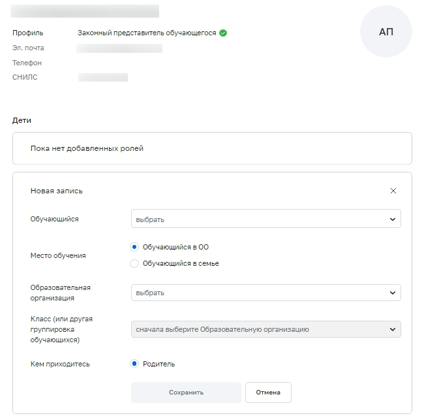Open the Образовательная организация dropdown placeholder выбрать
The height and width of the screenshot is (420, 424).
coord(150,293)
